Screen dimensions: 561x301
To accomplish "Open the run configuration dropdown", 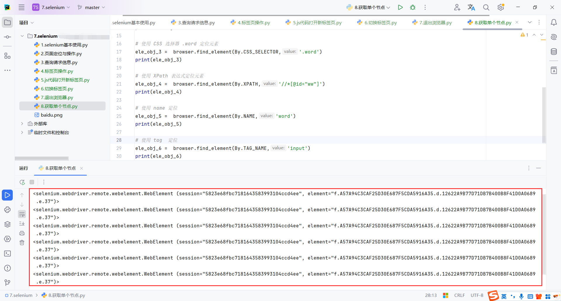I will [368, 7].
